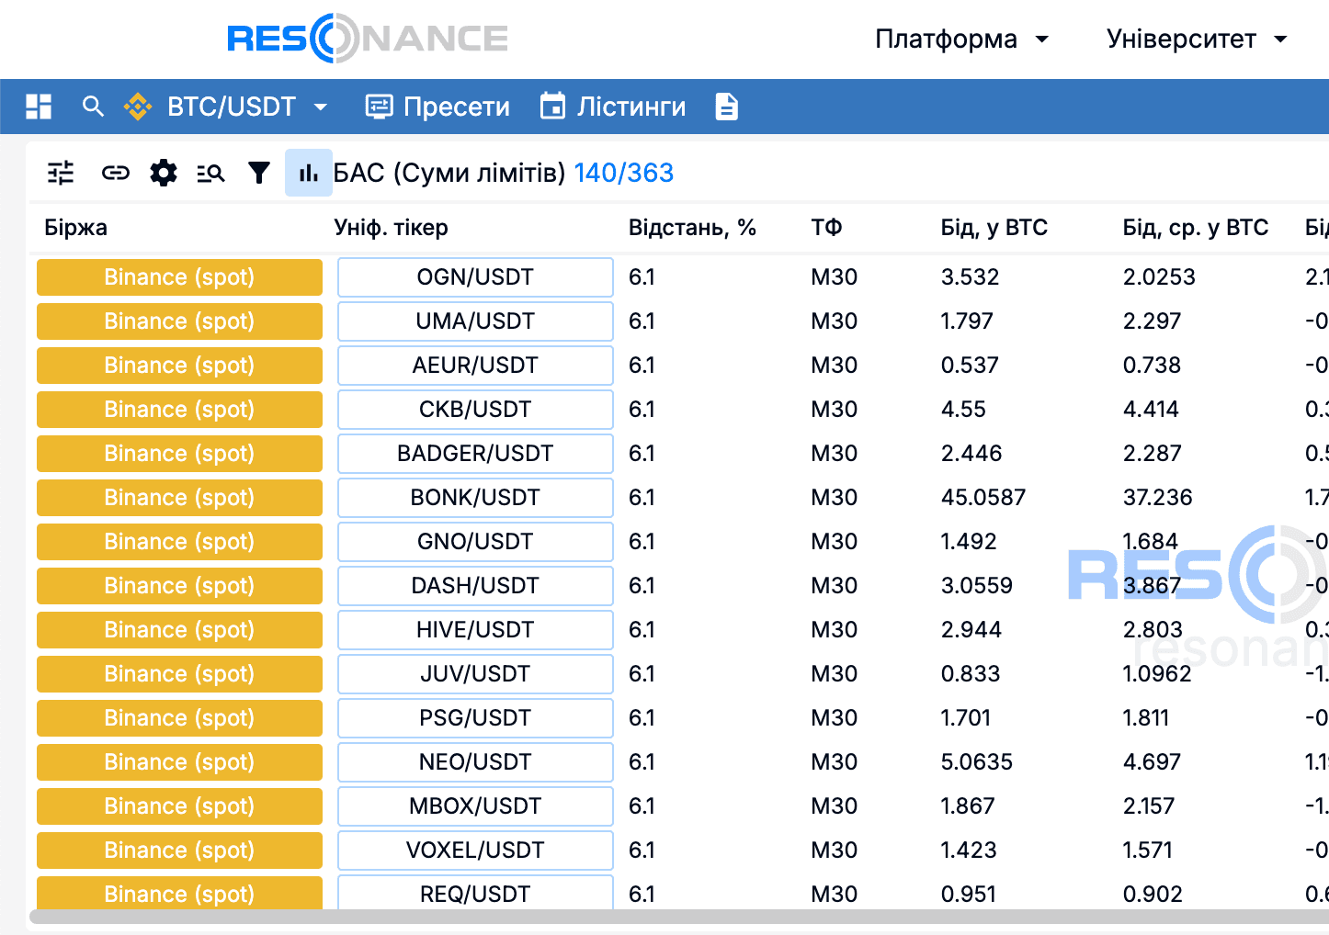Toggle the bar chart icon button
This screenshot has height=935, width=1329.
309,173
